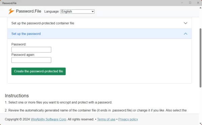Click the Password.File lightning bolt logo
The image size is (202, 125).
pyautogui.click(x=11, y=11)
